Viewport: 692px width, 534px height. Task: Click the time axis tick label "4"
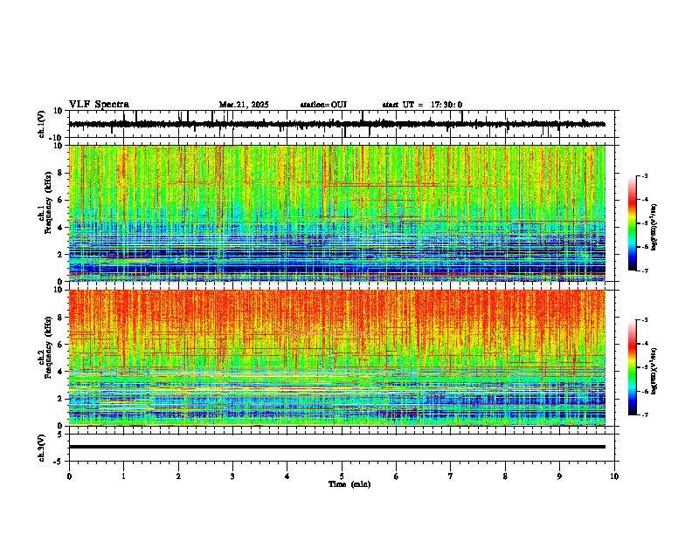tap(287, 476)
